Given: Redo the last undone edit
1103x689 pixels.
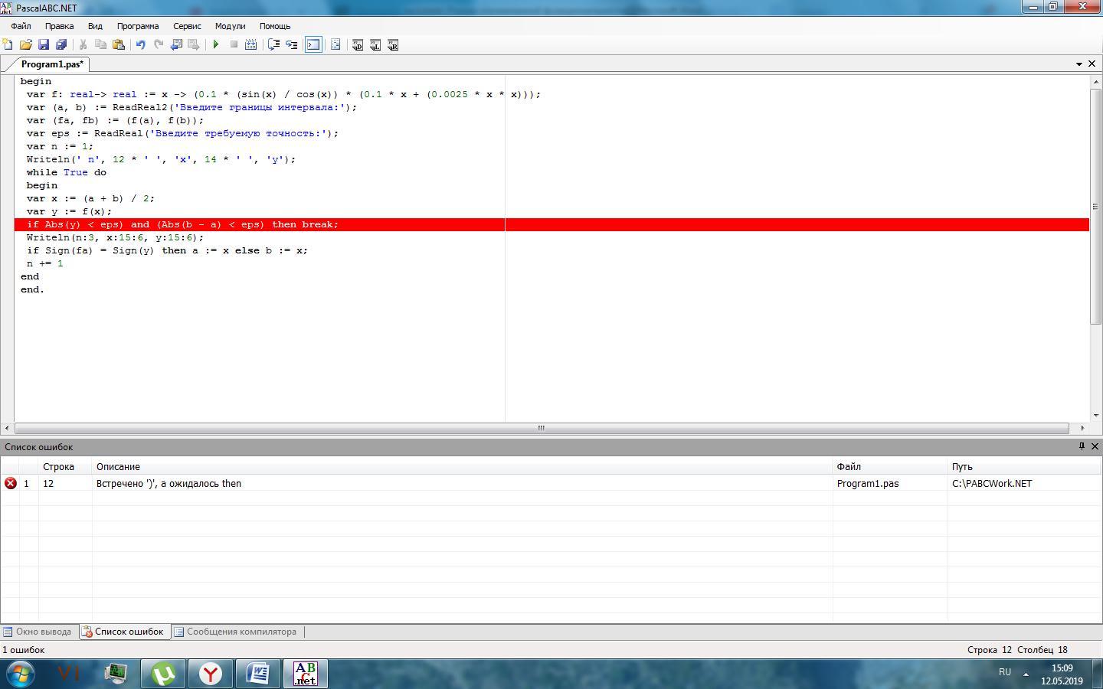Looking at the screenshot, I should [159, 45].
